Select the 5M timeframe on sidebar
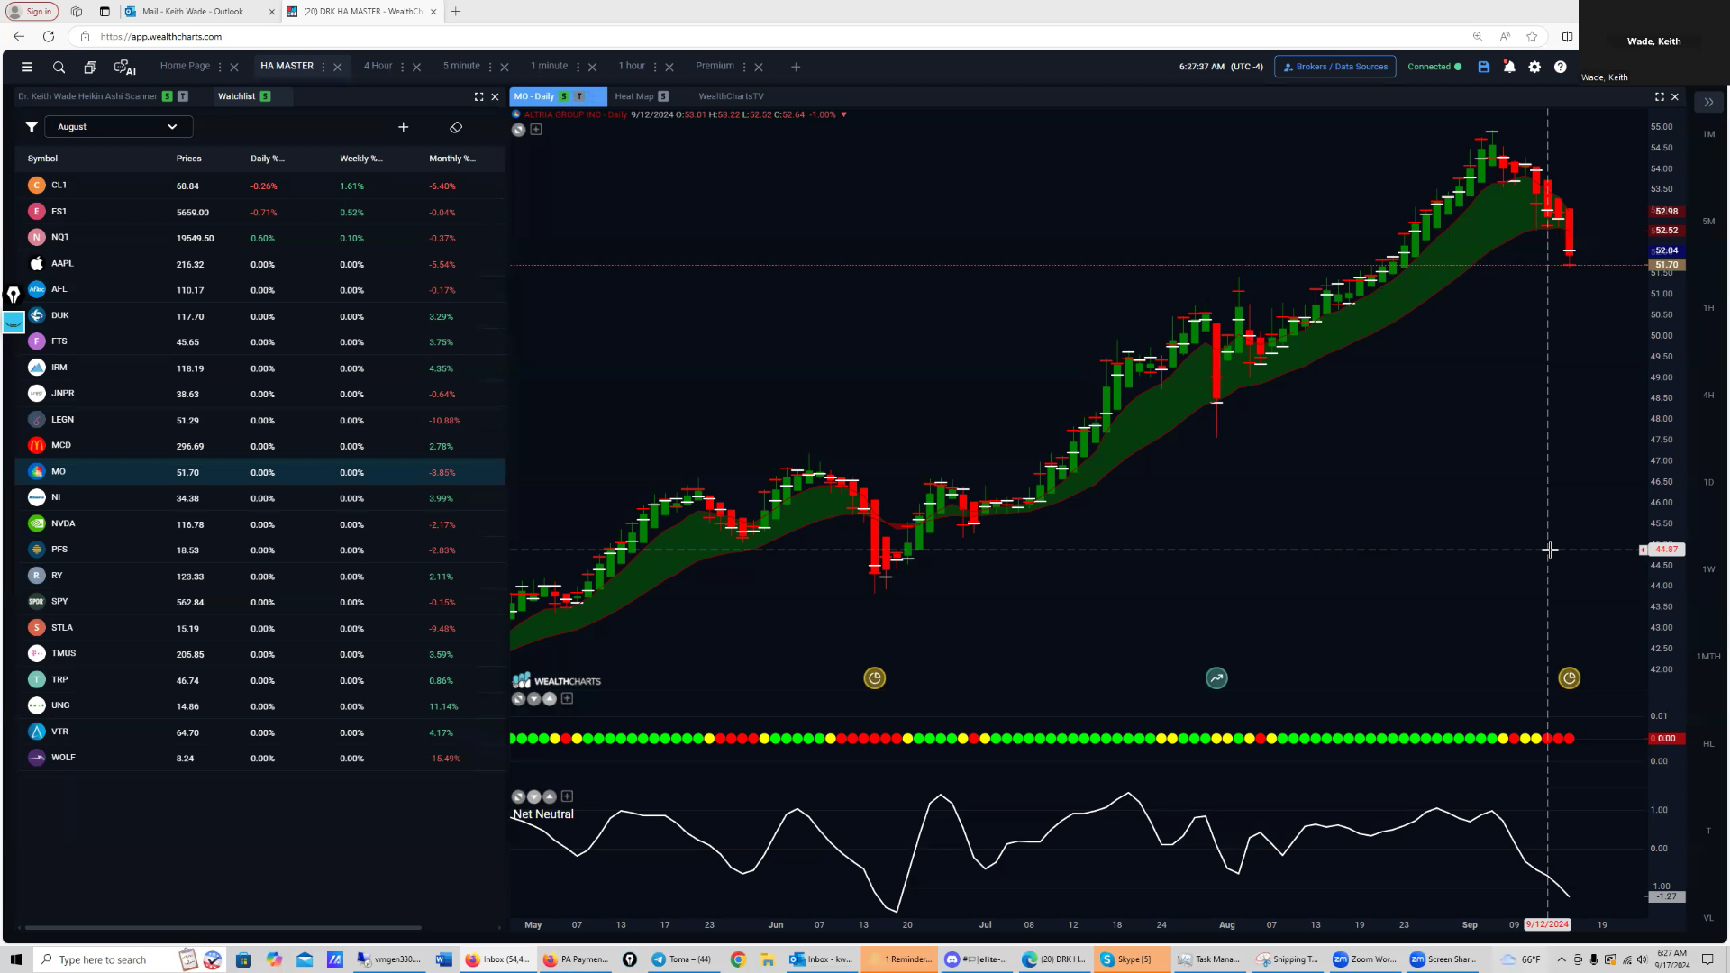Screen dimensions: 1730x973 [1708, 222]
